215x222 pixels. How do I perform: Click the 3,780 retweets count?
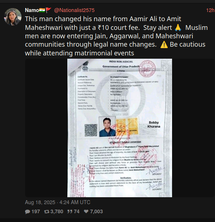(x=57, y=211)
